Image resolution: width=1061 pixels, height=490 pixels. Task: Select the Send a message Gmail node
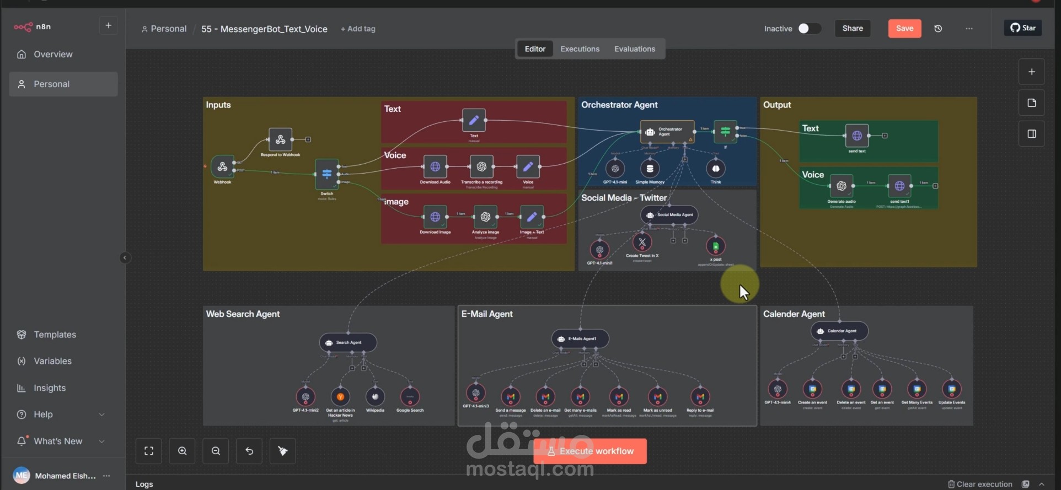511,396
